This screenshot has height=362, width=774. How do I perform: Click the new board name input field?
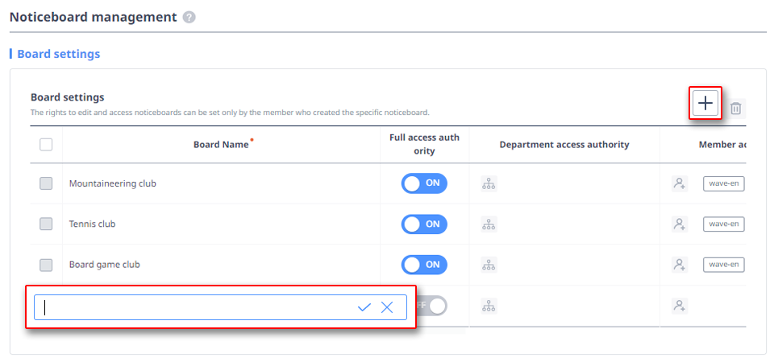[193, 307]
